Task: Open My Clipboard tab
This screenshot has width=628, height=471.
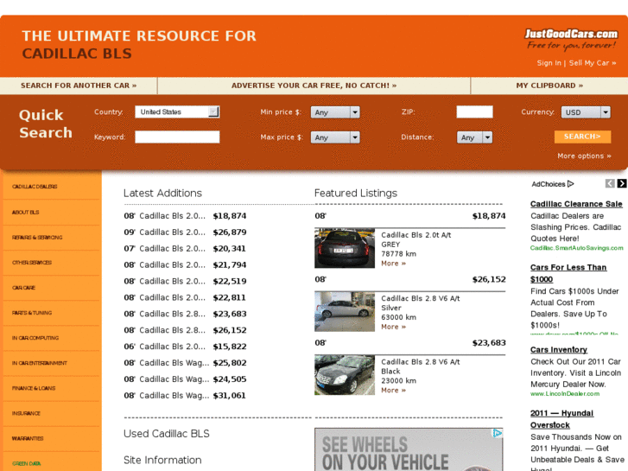Action: (549, 86)
